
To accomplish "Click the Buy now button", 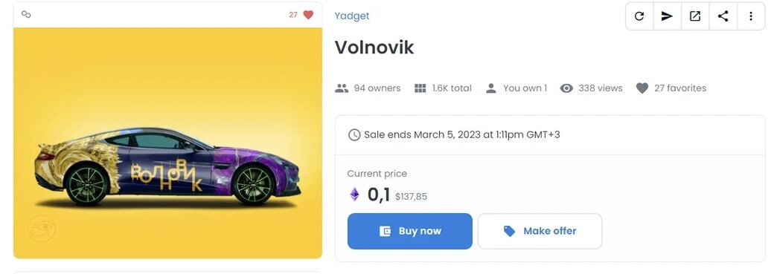I will click(410, 231).
